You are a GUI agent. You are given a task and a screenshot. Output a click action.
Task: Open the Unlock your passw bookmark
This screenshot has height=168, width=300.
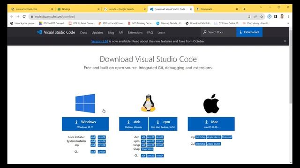23,23
